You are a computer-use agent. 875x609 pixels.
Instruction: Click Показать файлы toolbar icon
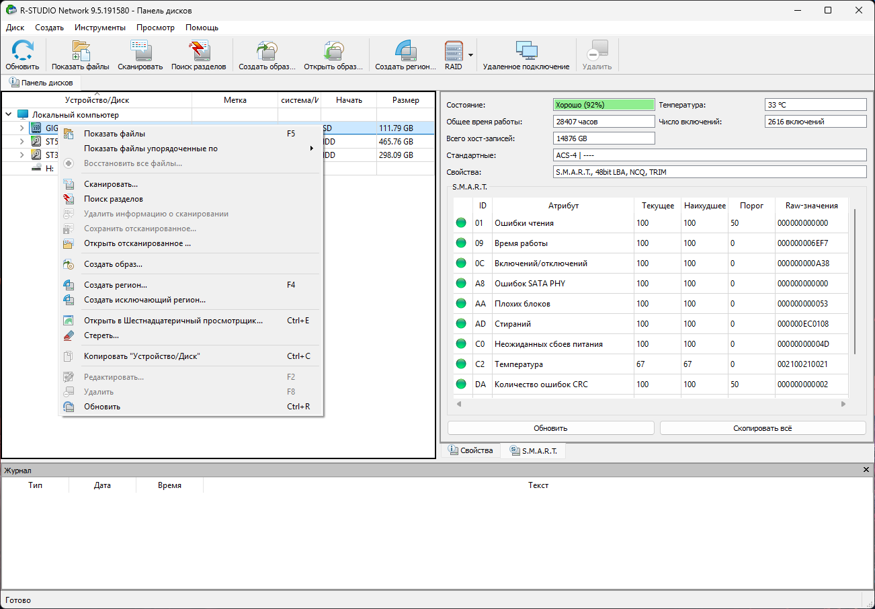click(81, 55)
